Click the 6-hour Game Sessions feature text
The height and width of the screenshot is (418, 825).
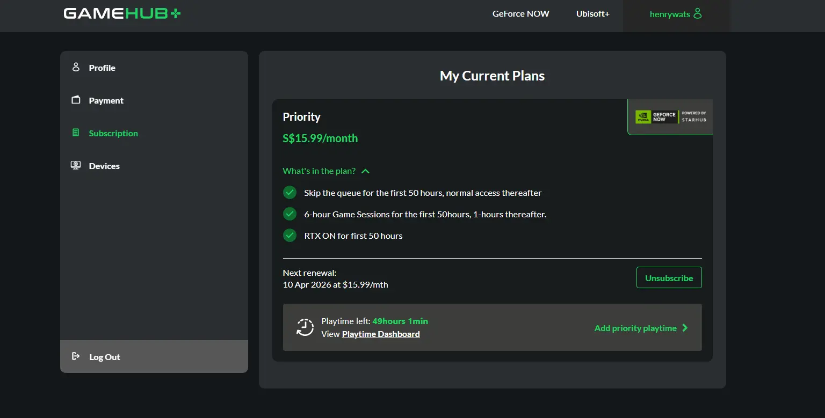click(425, 214)
